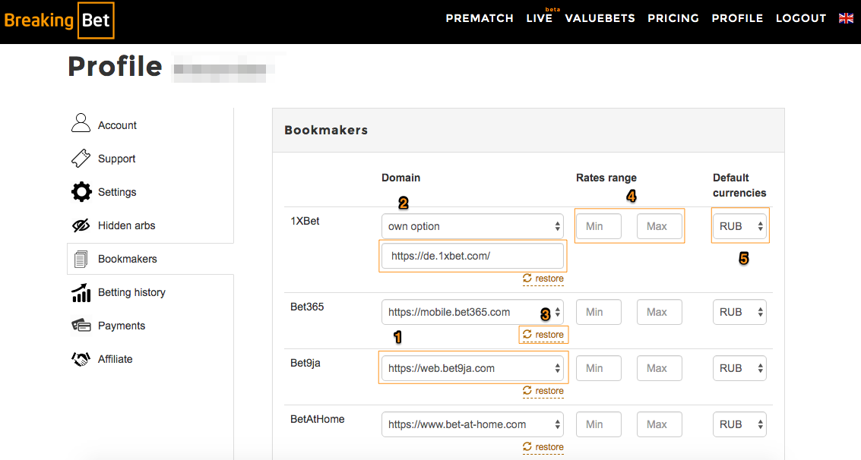861x460 pixels.
Task: Focus the Bet365 Min rate field
Action: tap(599, 312)
